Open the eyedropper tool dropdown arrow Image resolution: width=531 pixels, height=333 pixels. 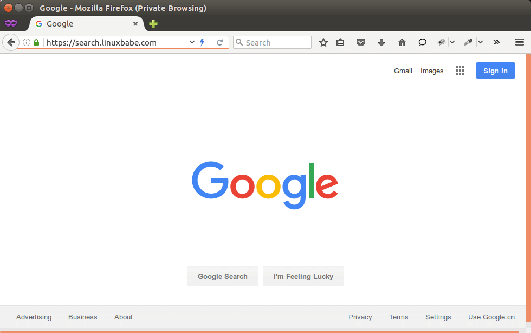click(x=480, y=42)
